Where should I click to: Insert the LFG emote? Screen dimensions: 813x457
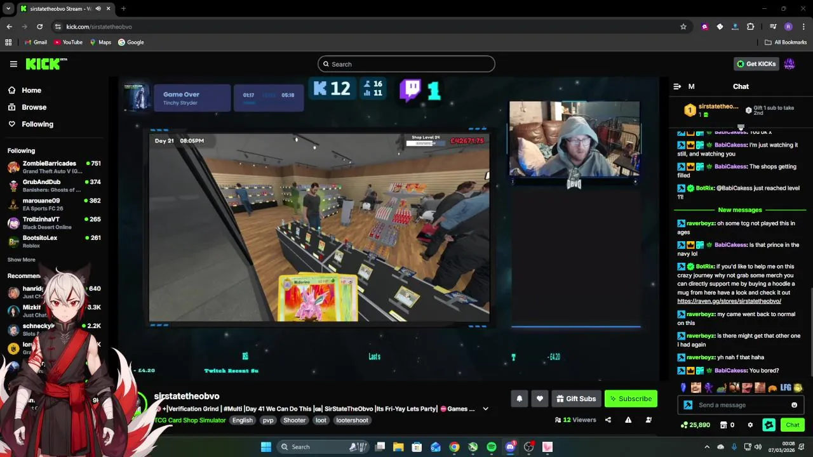pos(786,387)
